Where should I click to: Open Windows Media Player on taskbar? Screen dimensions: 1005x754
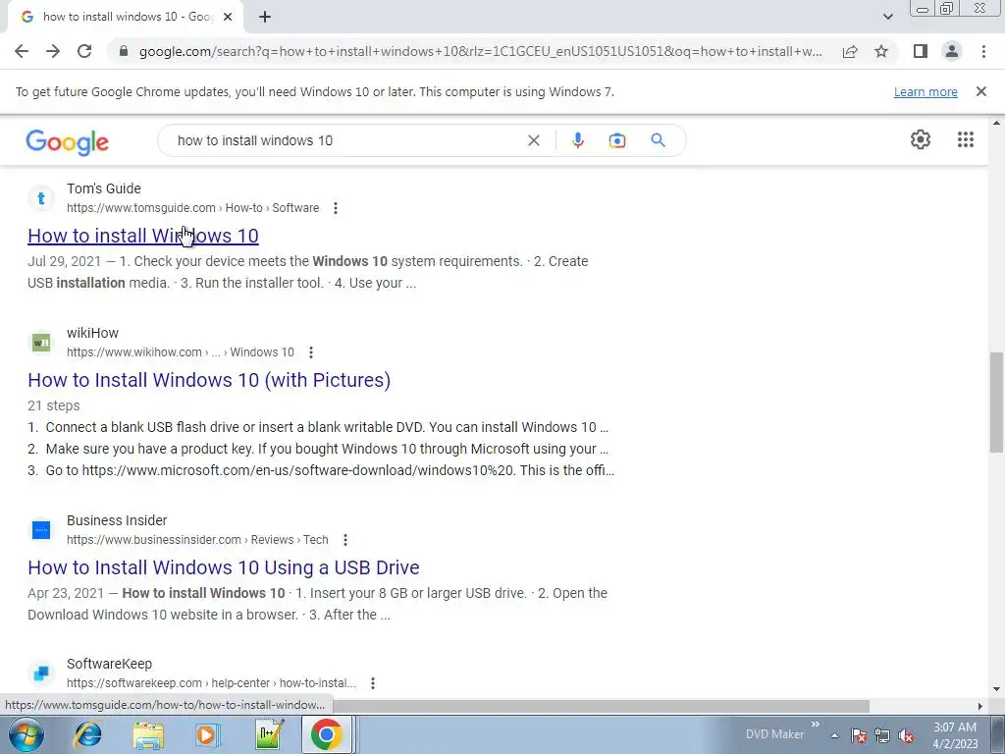pyautogui.click(x=208, y=734)
